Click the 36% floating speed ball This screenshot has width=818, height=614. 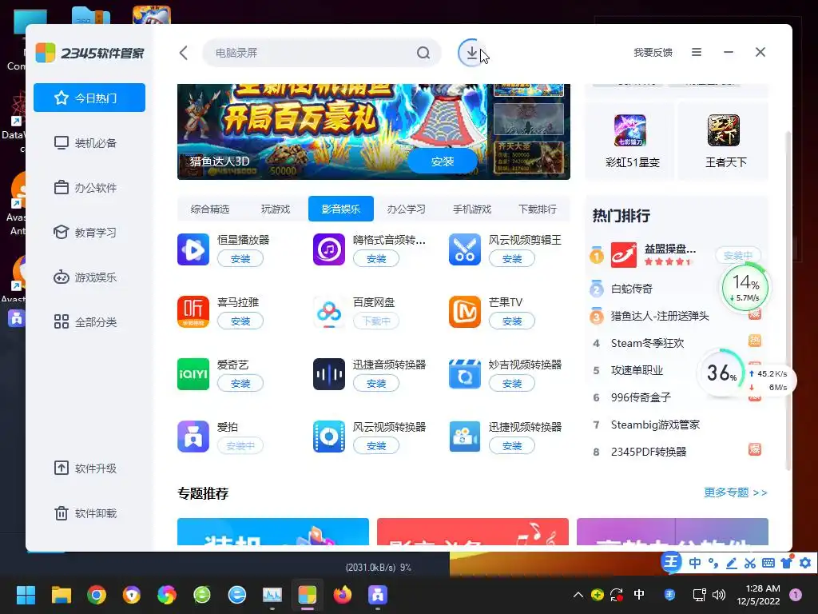tap(721, 373)
